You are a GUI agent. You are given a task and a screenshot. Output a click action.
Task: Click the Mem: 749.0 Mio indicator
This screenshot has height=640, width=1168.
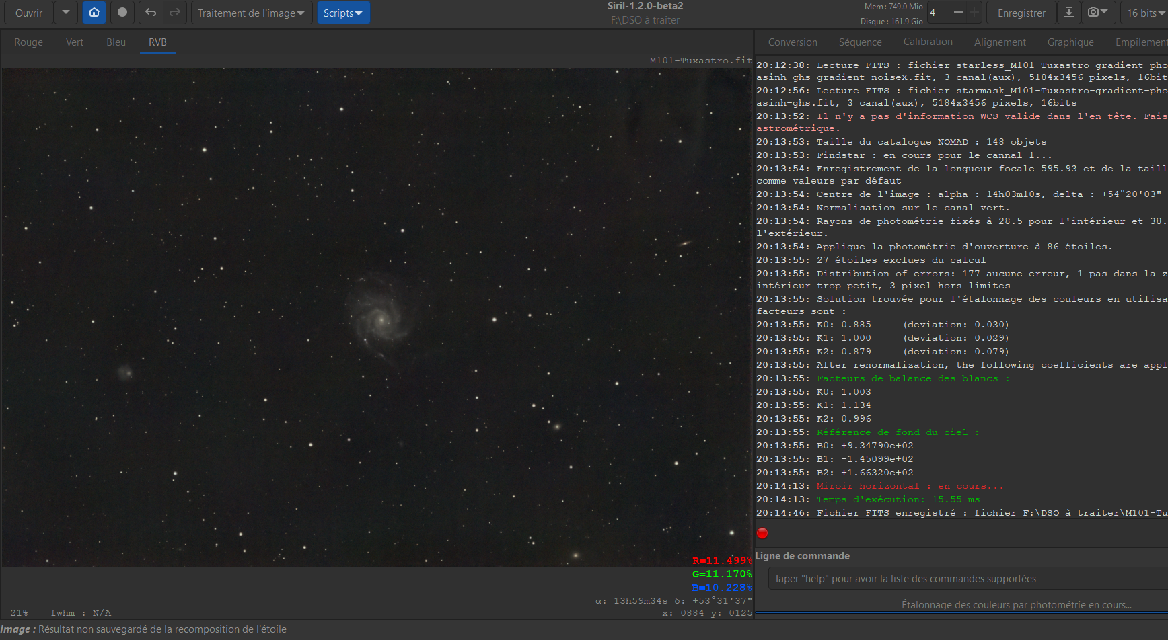point(893,7)
